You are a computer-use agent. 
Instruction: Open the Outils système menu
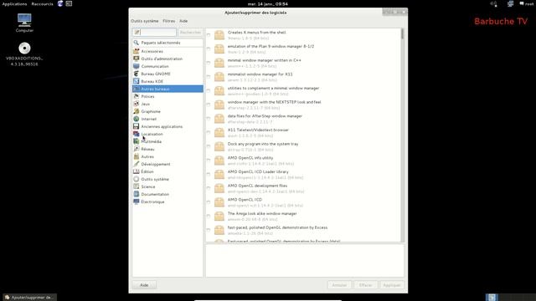(145, 21)
